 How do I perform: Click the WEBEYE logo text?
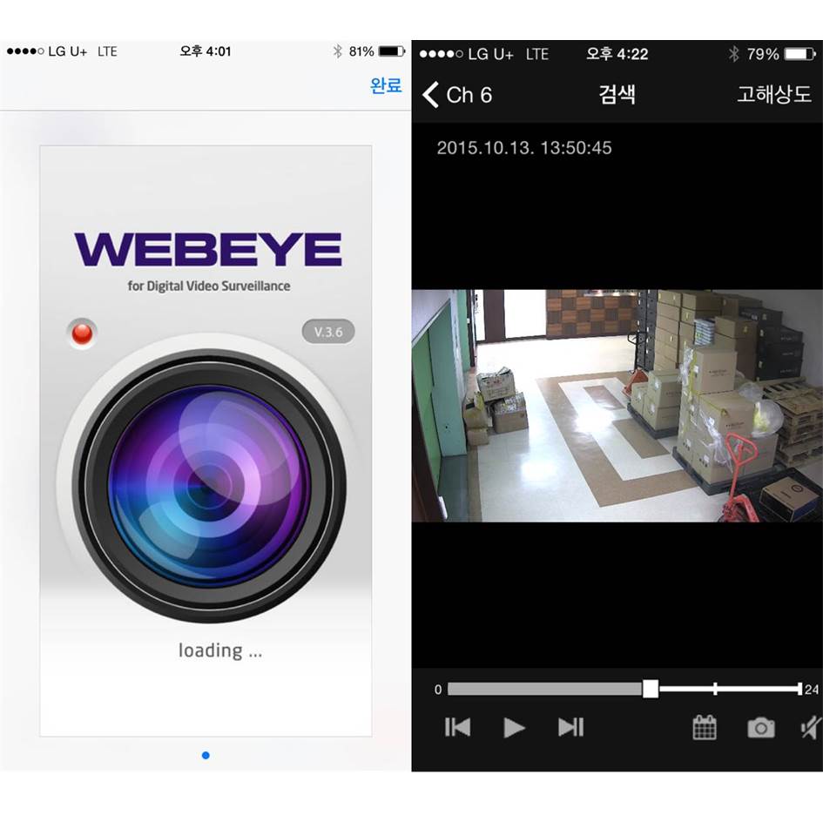click(208, 249)
